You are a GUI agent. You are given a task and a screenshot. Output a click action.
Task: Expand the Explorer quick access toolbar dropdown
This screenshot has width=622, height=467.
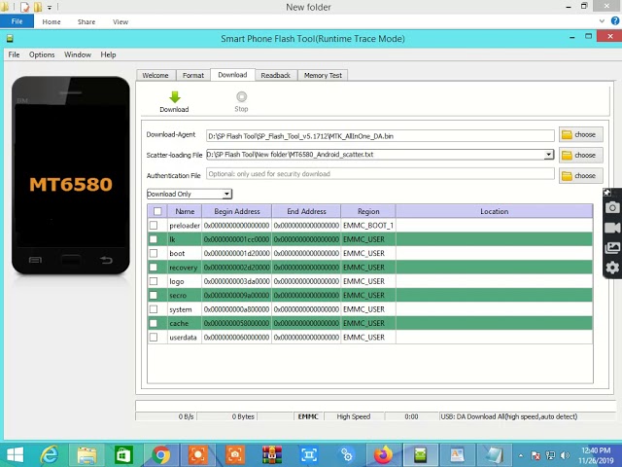pyautogui.click(x=50, y=7)
